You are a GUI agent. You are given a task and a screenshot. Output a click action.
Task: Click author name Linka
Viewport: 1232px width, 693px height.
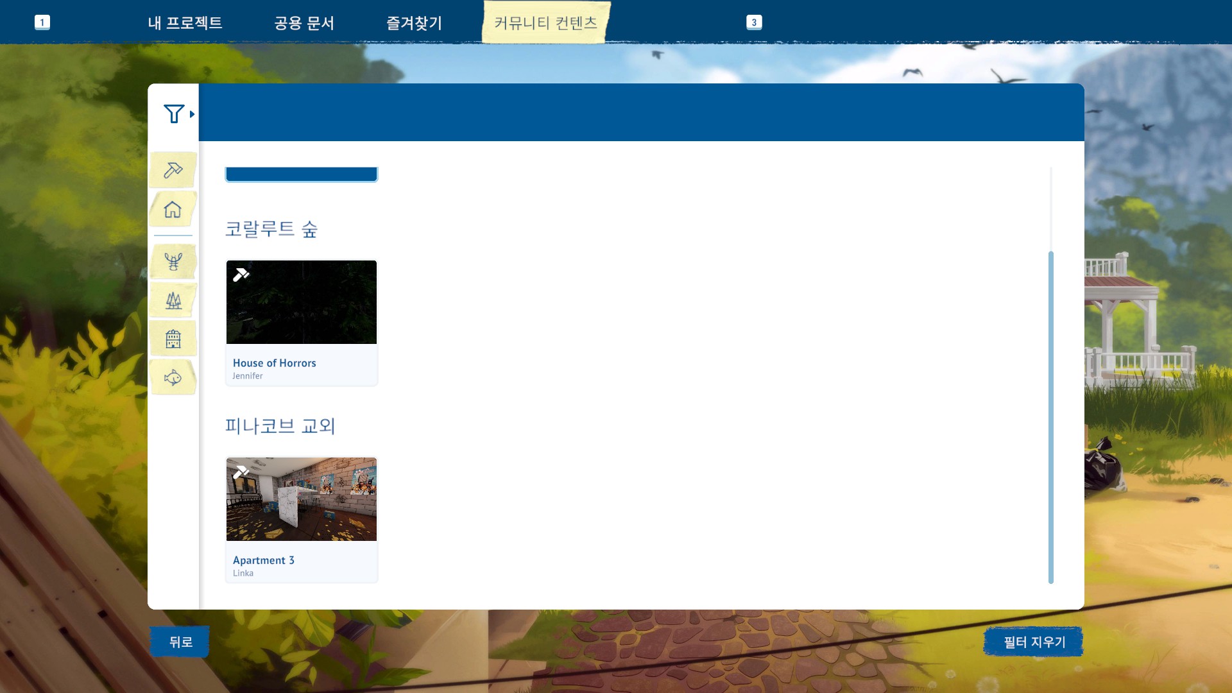pos(243,573)
